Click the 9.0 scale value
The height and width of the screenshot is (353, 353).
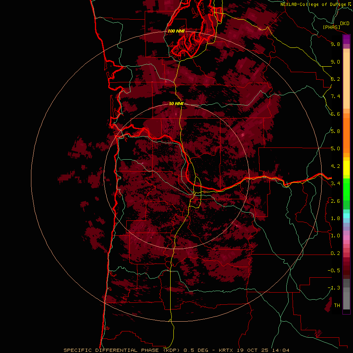coord(335,62)
